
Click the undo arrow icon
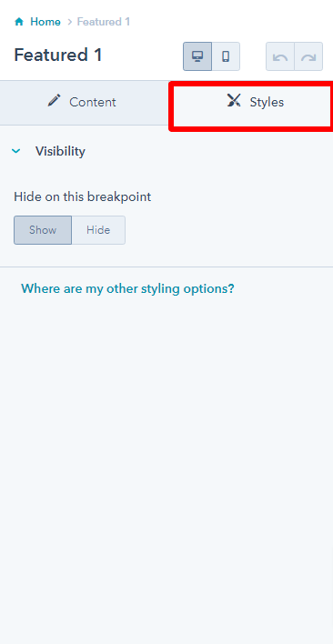pyautogui.click(x=280, y=56)
